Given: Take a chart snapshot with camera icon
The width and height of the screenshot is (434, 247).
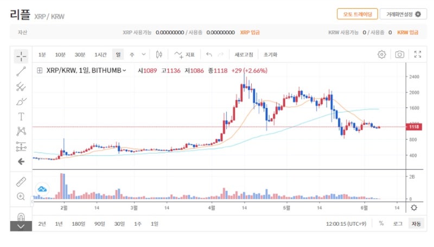Looking at the screenshot, I should [399, 54].
